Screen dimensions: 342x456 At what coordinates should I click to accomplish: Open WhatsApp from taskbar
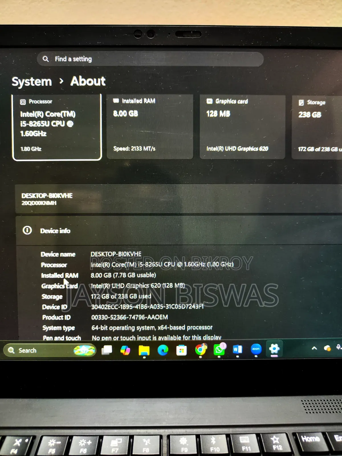pyautogui.click(x=219, y=349)
